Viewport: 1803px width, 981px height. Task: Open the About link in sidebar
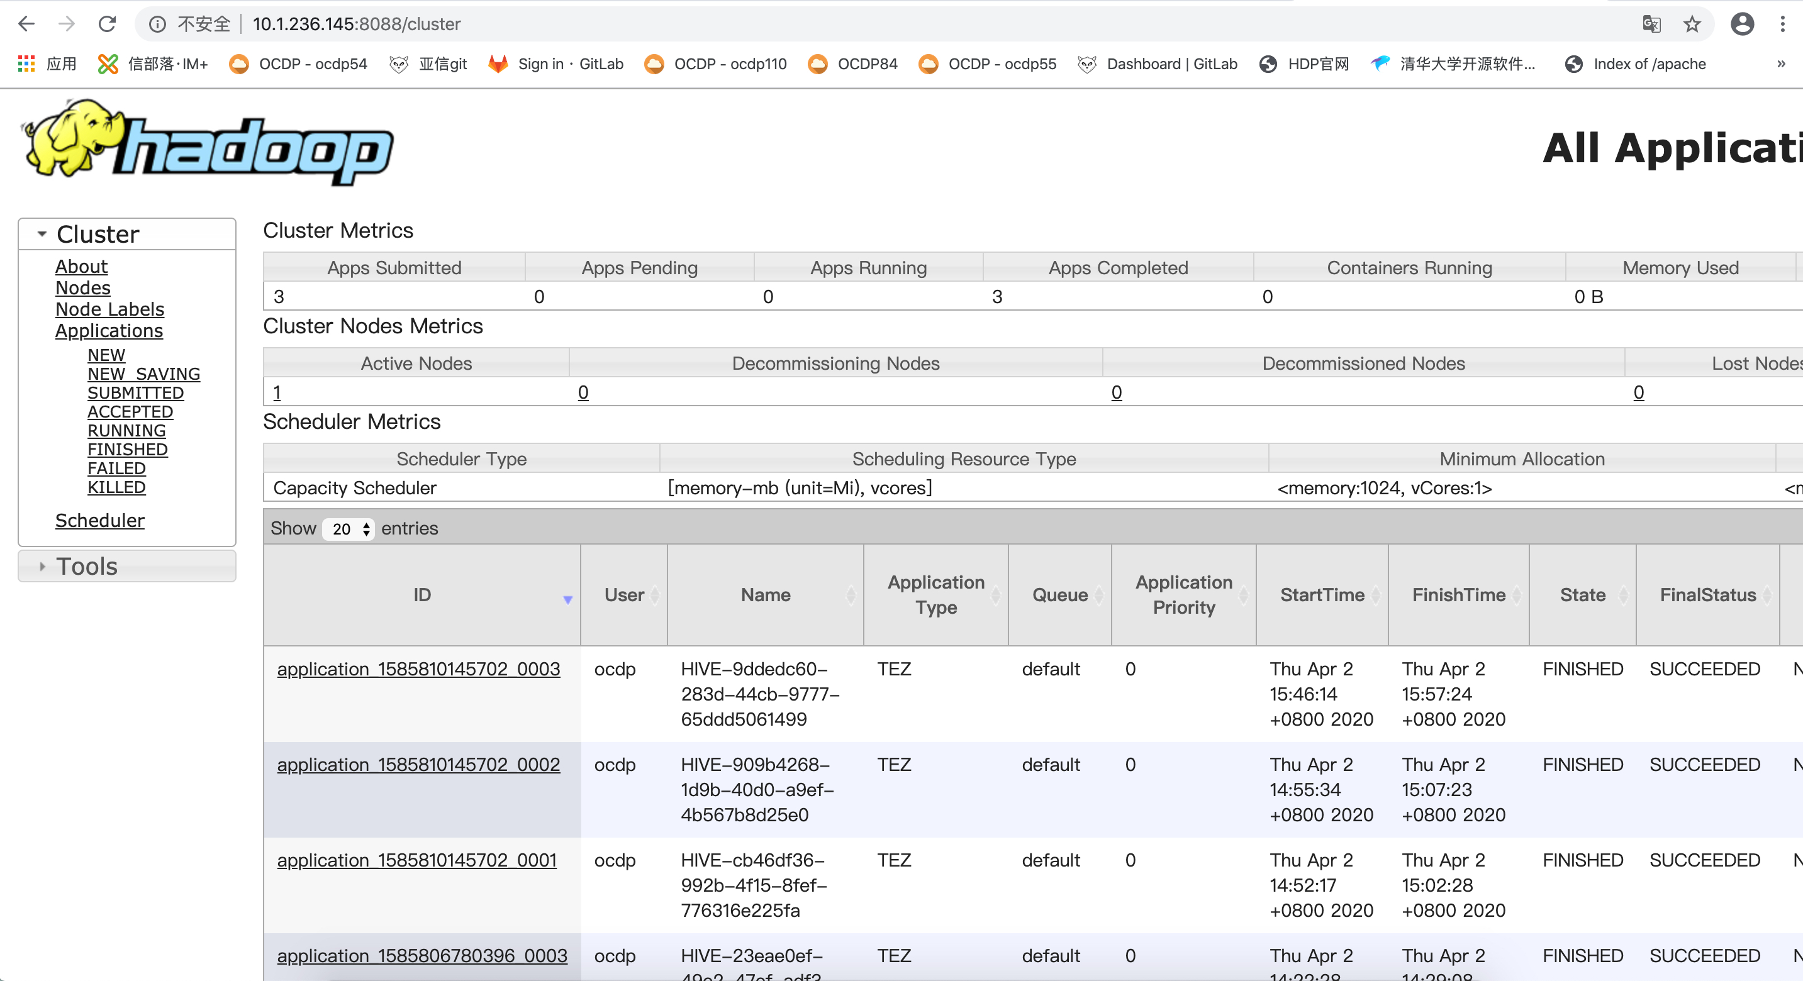click(x=81, y=267)
